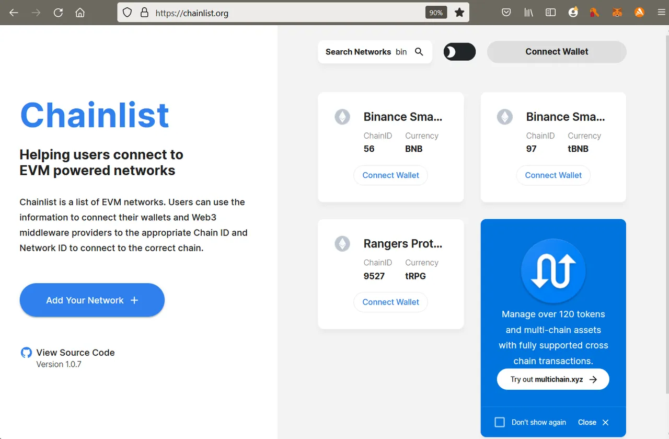
Task: Open the library bookshelf icon
Action: (x=528, y=13)
